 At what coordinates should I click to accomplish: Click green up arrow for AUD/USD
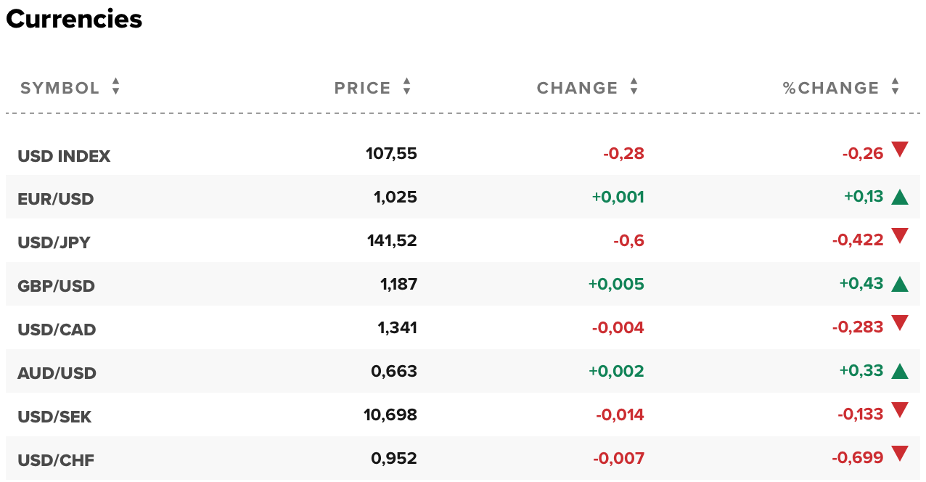point(900,371)
